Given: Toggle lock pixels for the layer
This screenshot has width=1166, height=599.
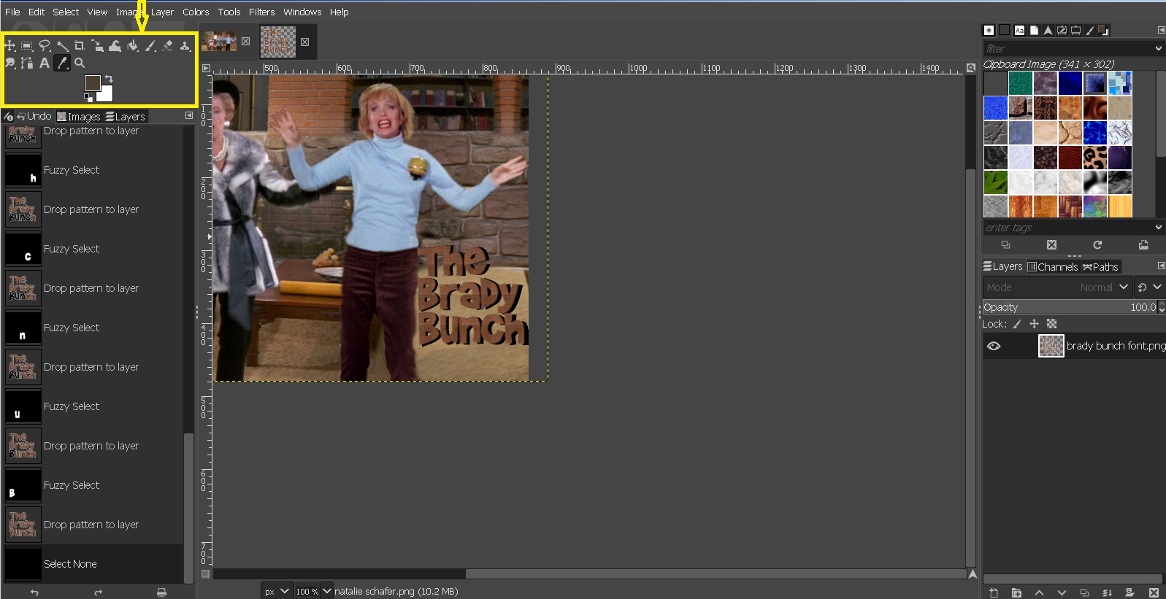Looking at the screenshot, I should pos(1017,324).
